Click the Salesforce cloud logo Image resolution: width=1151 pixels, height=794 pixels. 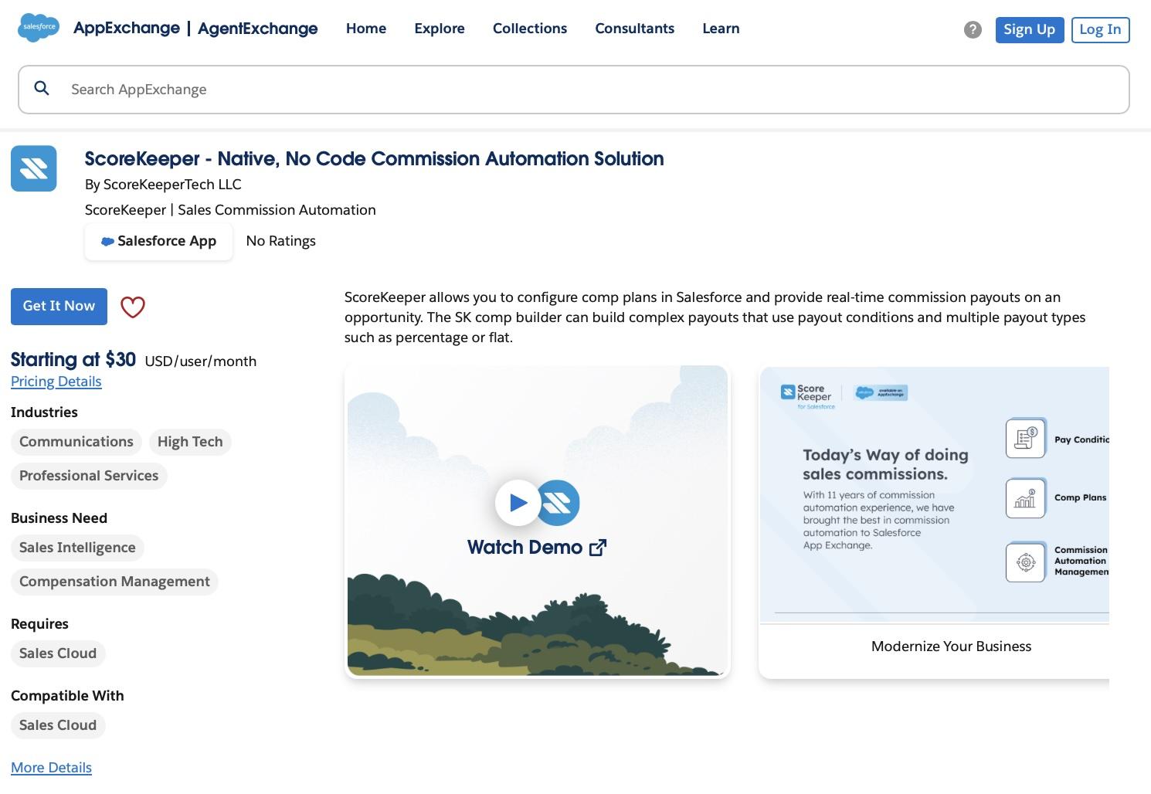pyautogui.click(x=39, y=28)
